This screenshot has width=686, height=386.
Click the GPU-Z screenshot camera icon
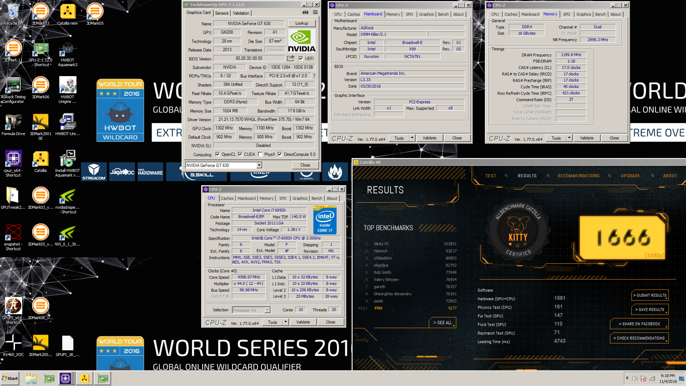(x=305, y=13)
